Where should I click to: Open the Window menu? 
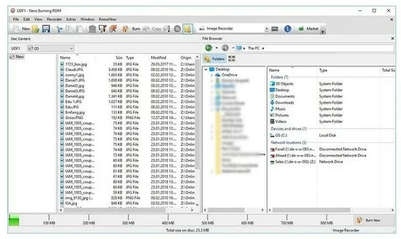point(87,19)
